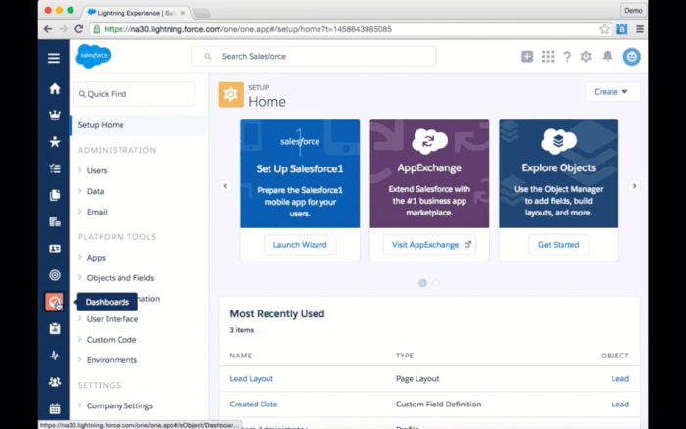This screenshot has height=429, width=686.
Task: Open the user profile avatar
Action: point(632,57)
